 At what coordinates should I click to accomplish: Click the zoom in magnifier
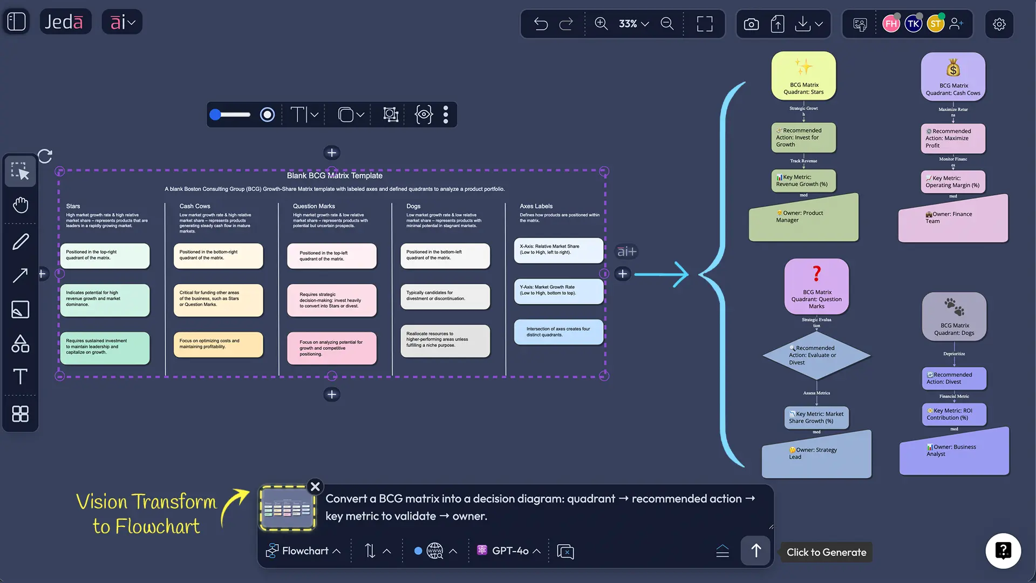click(601, 24)
